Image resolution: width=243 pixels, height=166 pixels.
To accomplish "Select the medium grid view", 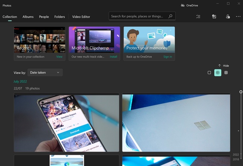I will [x=218, y=73].
